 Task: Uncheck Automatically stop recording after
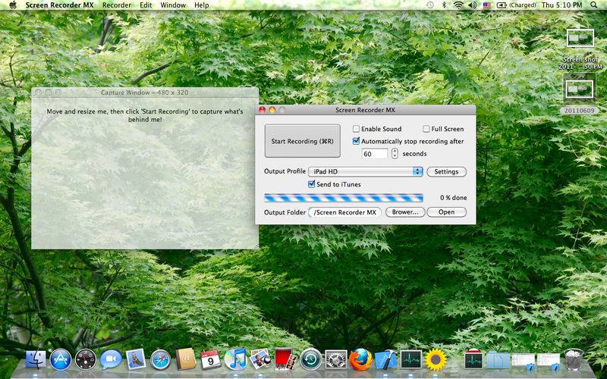pyautogui.click(x=356, y=141)
